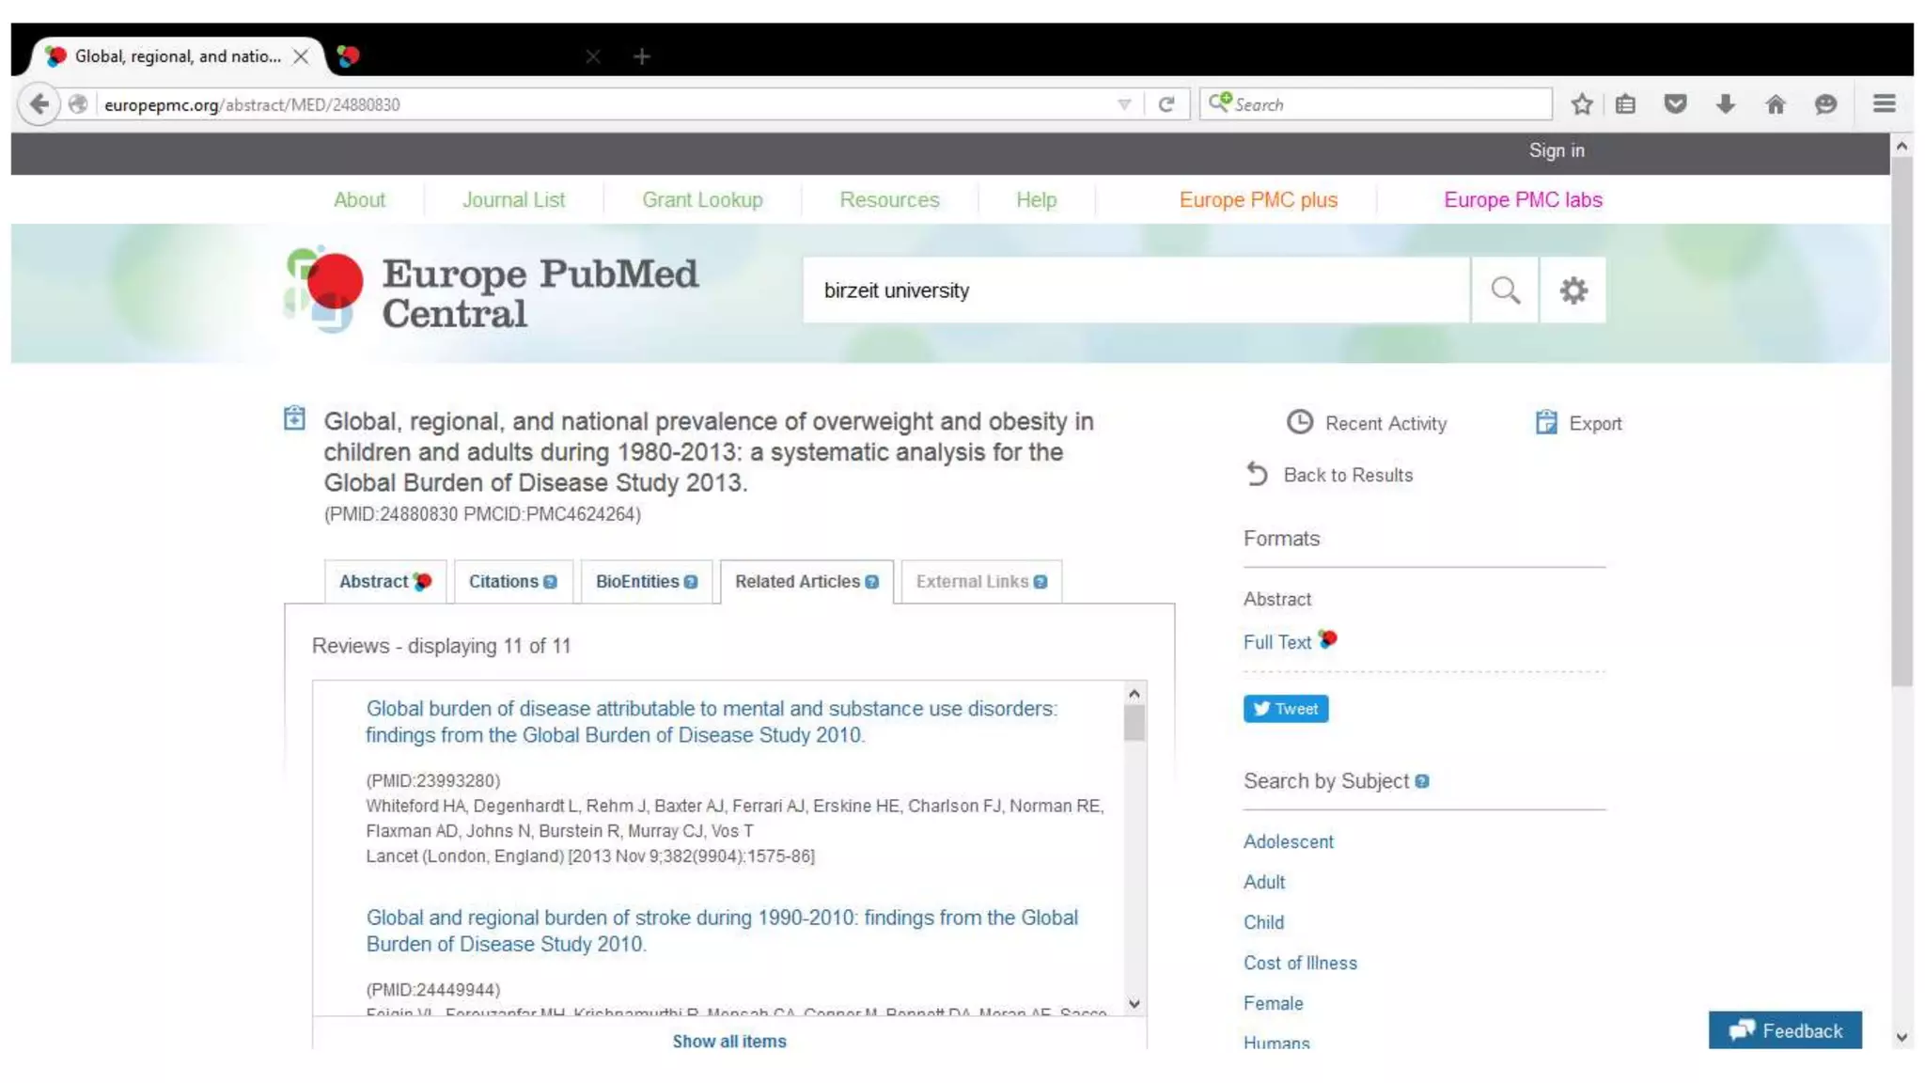Open advanced search gear icon

pyautogui.click(x=1573, y=290)
